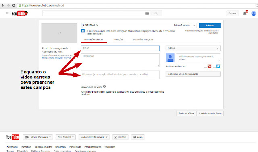Click the magnifier search button
This screenshot has height=152, width=258.
click(x=156, y=13)
